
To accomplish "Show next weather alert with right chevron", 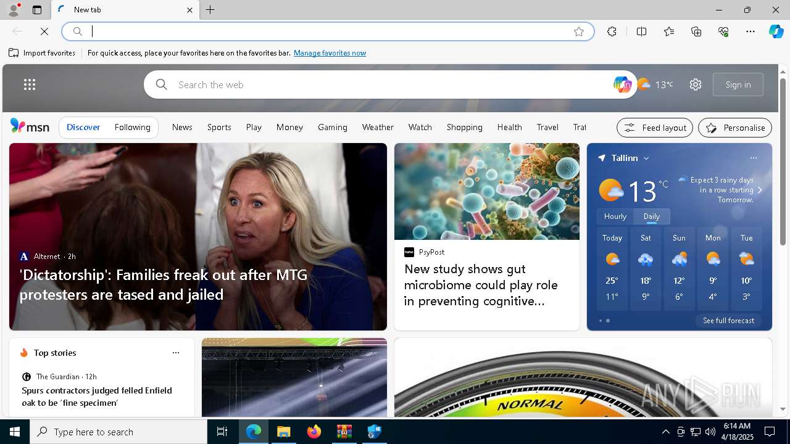I will (760, 190).
